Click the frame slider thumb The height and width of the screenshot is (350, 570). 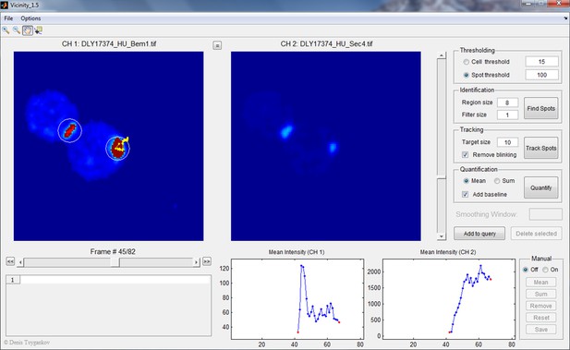pos(115,262)
